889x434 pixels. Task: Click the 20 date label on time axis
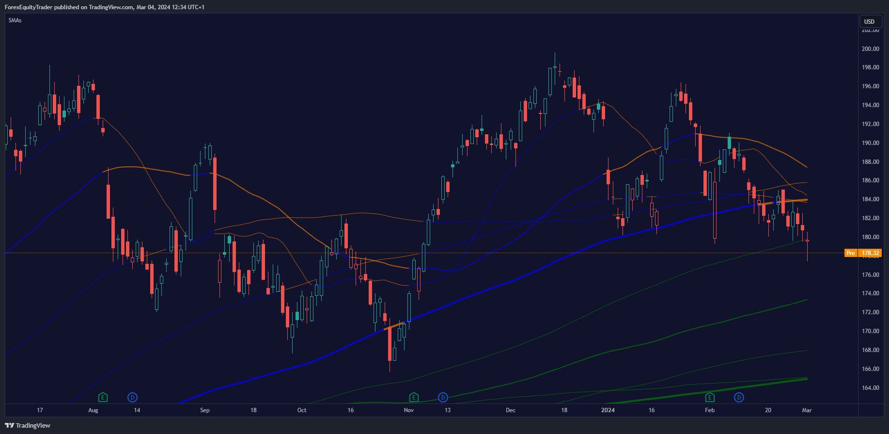768,410
